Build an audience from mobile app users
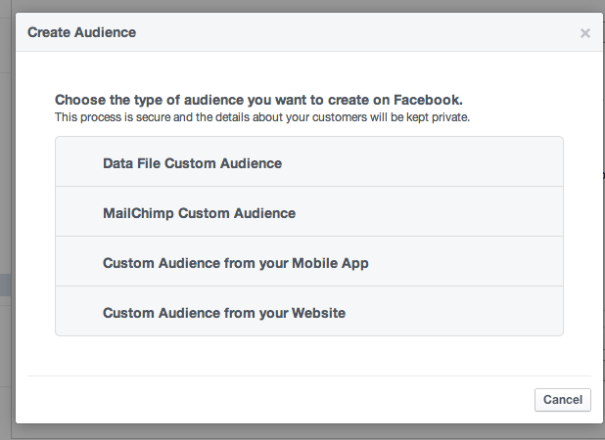Image resolution: width=605 pixels, height=440 pixels. (235, 263)
